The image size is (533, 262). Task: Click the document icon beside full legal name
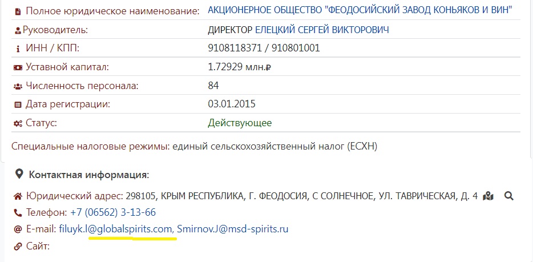pos(18,11)
